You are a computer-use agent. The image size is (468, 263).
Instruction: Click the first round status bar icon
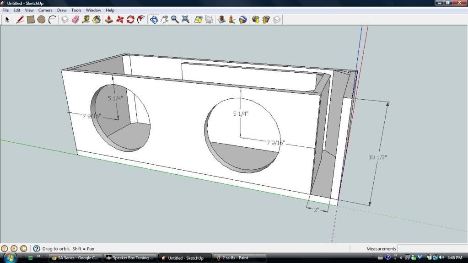pyautogui.click(x=4, y=248)
